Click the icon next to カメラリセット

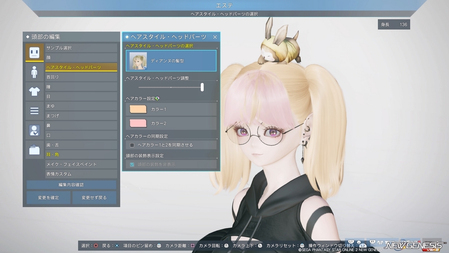click(x=302, y=246)
